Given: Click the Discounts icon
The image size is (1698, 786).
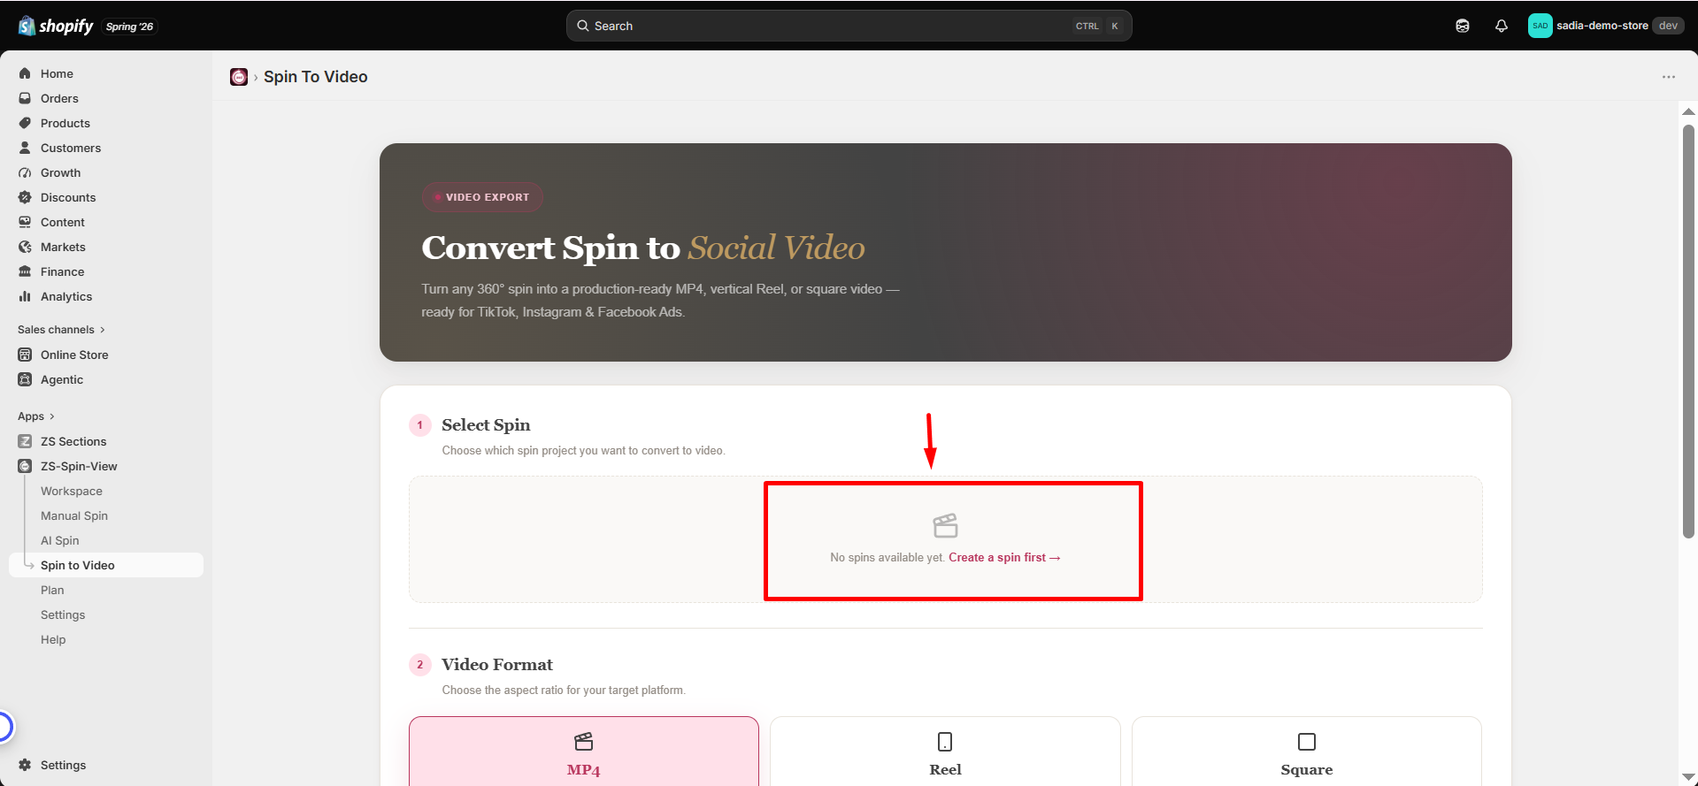Looking at the screenshot, I should coord(25,197).
